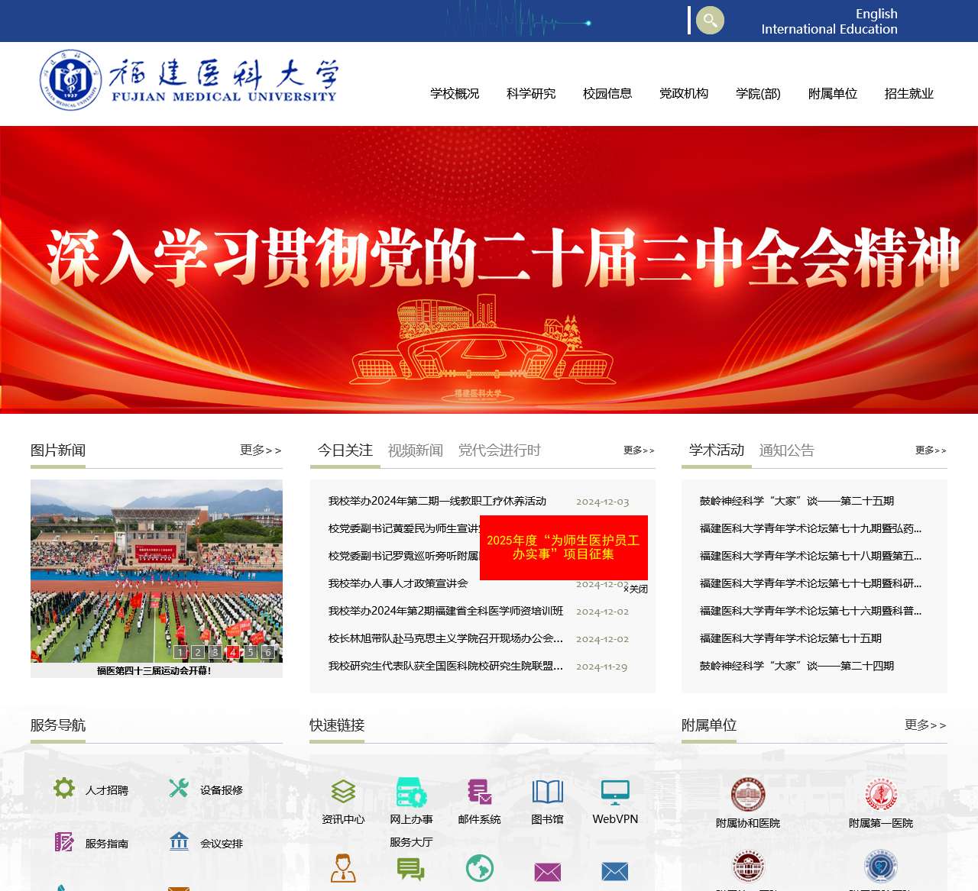This screenshot has width=978, height=891.
Task: Switch to the 学术活动 tab
Action: tap(717, 450)
